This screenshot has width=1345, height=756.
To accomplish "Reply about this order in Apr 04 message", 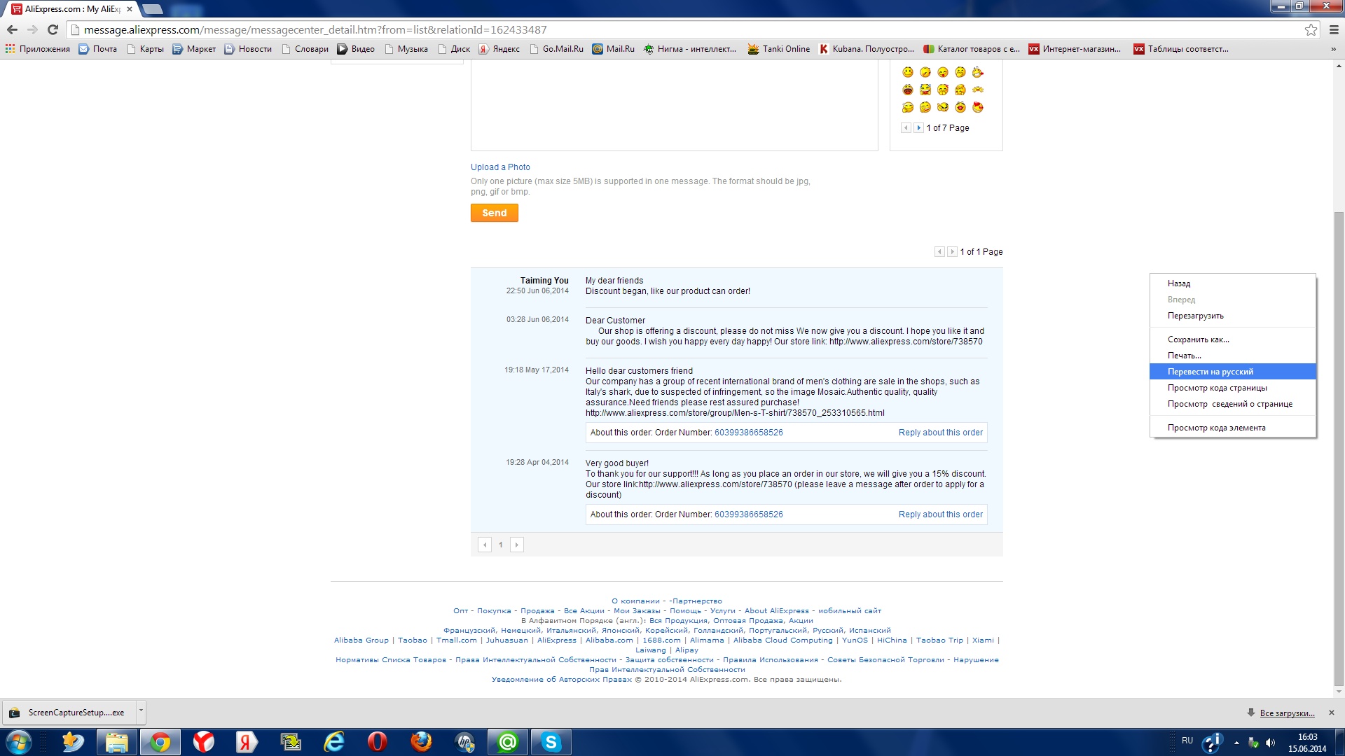I will [x=940, y=514].
